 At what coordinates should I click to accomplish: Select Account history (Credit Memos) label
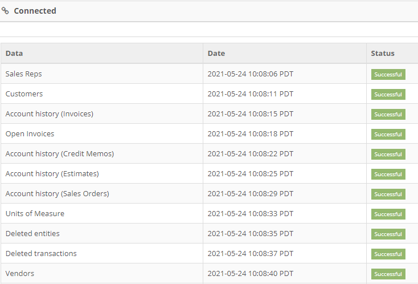pos(60,154)
